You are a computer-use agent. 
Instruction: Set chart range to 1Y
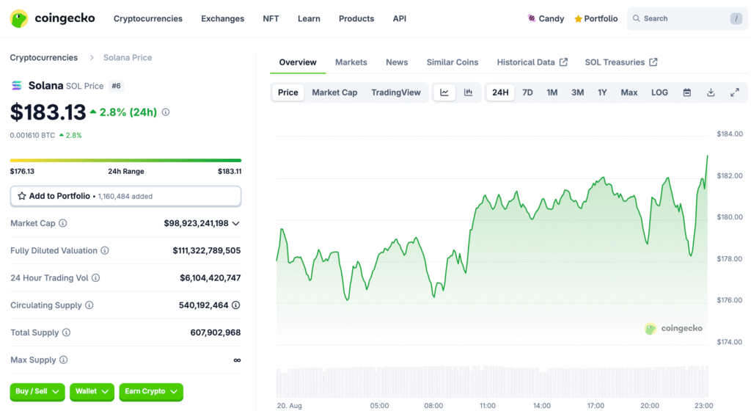click(602, 92)
